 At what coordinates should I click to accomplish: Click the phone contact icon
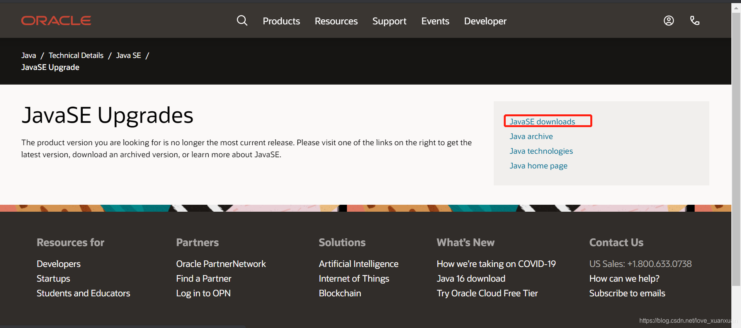coord(695,20)
